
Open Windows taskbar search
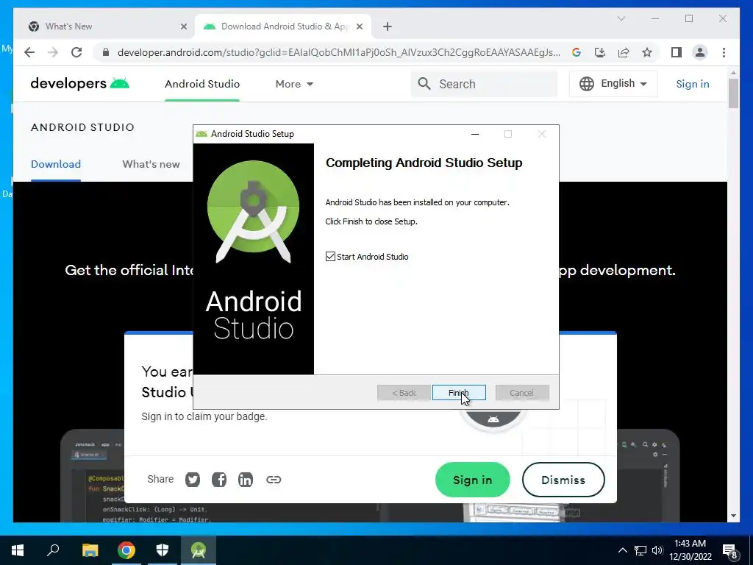click(x=53, y=550)
